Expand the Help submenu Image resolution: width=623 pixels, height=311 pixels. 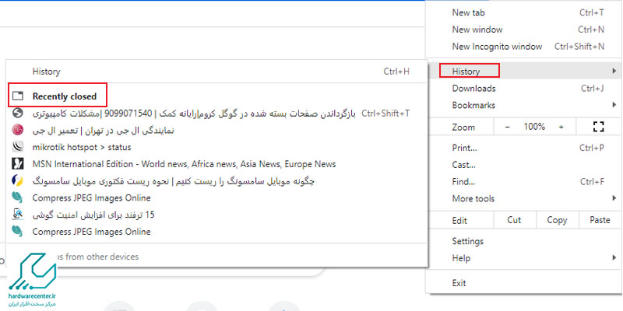click(x=461, y=257)
